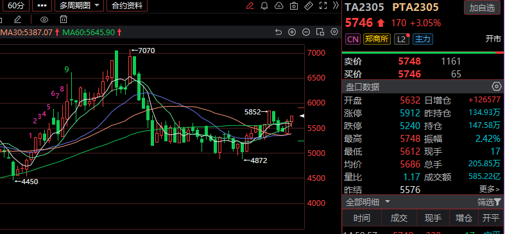Open chart settings hexagon icon
The width and height of the screenshot is (505, 234).
coord(334,32)
